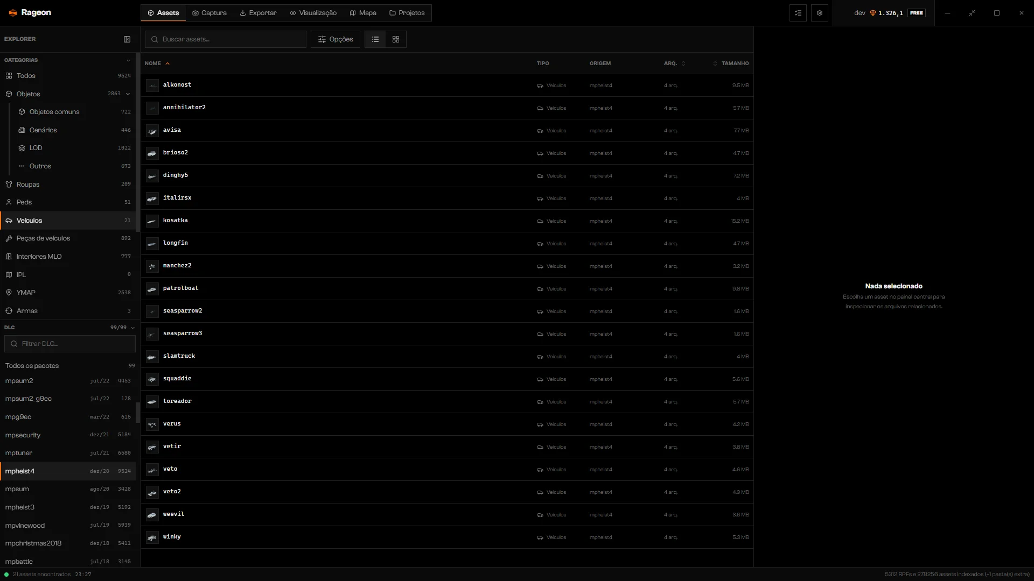Select the italirsx asset row
Screen dimensions: 1034x581
point(447,199)
